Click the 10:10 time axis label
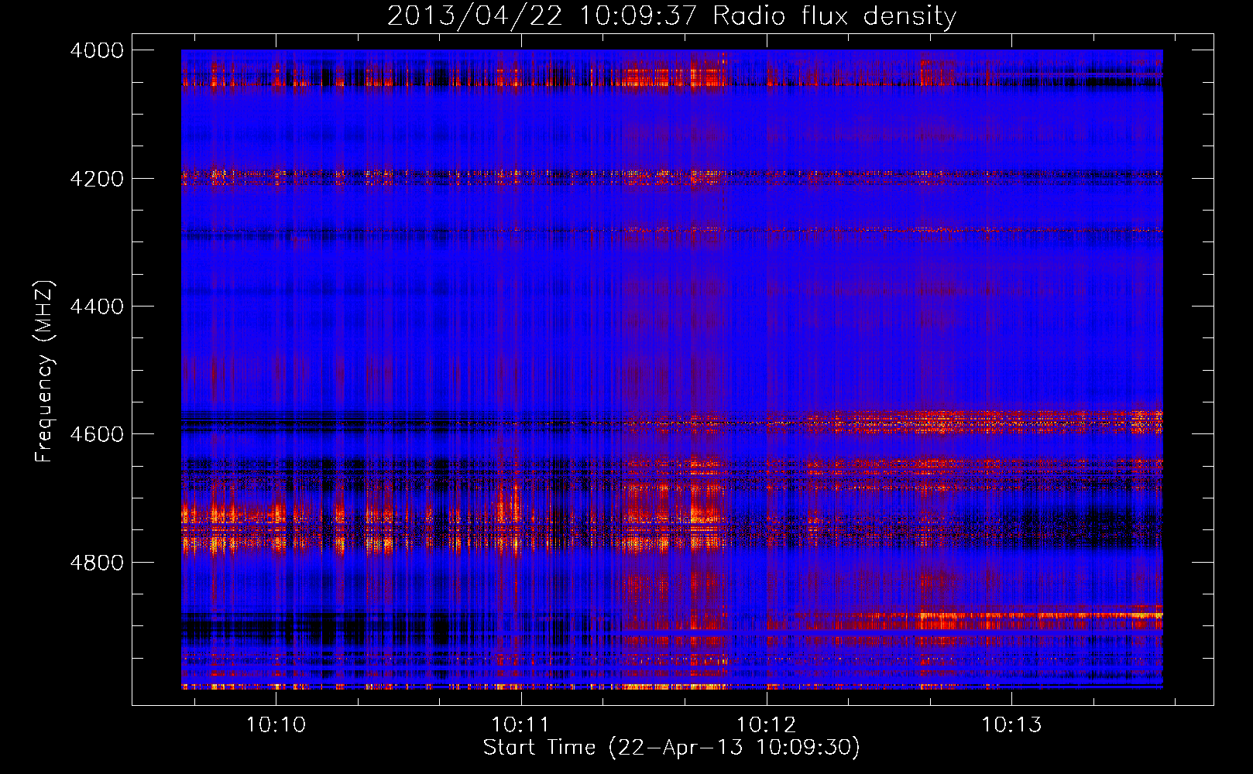Viewport: 1253px width, 774px height. click(x=276, y=725)
